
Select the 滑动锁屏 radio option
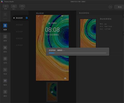coord(14,18)
